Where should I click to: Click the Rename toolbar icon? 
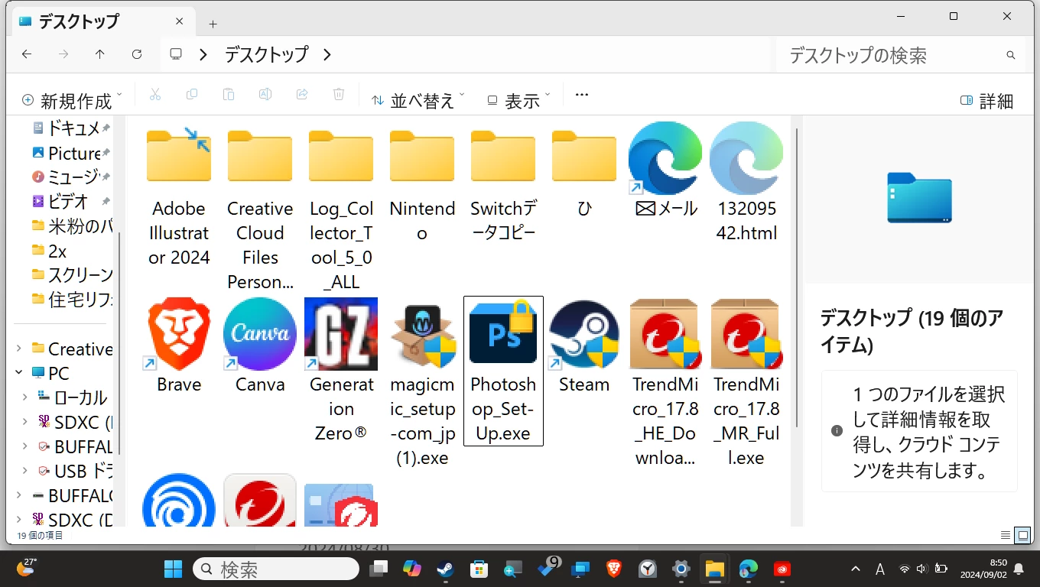click(x=265, y=95)
